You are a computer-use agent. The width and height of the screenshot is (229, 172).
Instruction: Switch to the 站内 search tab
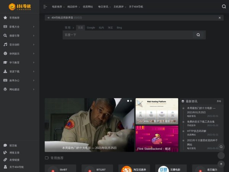tap(101, 28)
